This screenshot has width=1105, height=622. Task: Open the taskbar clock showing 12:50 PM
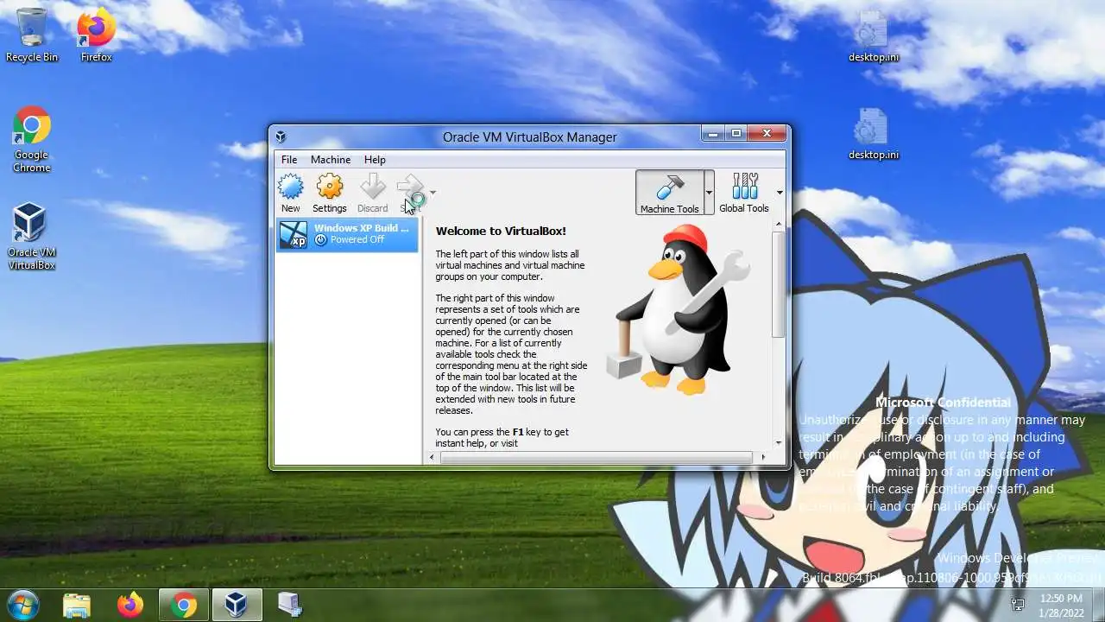coord(1061,605)
